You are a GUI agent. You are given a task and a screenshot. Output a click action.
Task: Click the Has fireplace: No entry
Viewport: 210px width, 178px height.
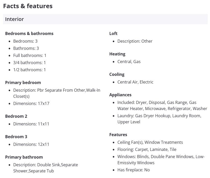134,170
